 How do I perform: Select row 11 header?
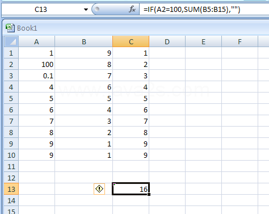click(11, 166)
